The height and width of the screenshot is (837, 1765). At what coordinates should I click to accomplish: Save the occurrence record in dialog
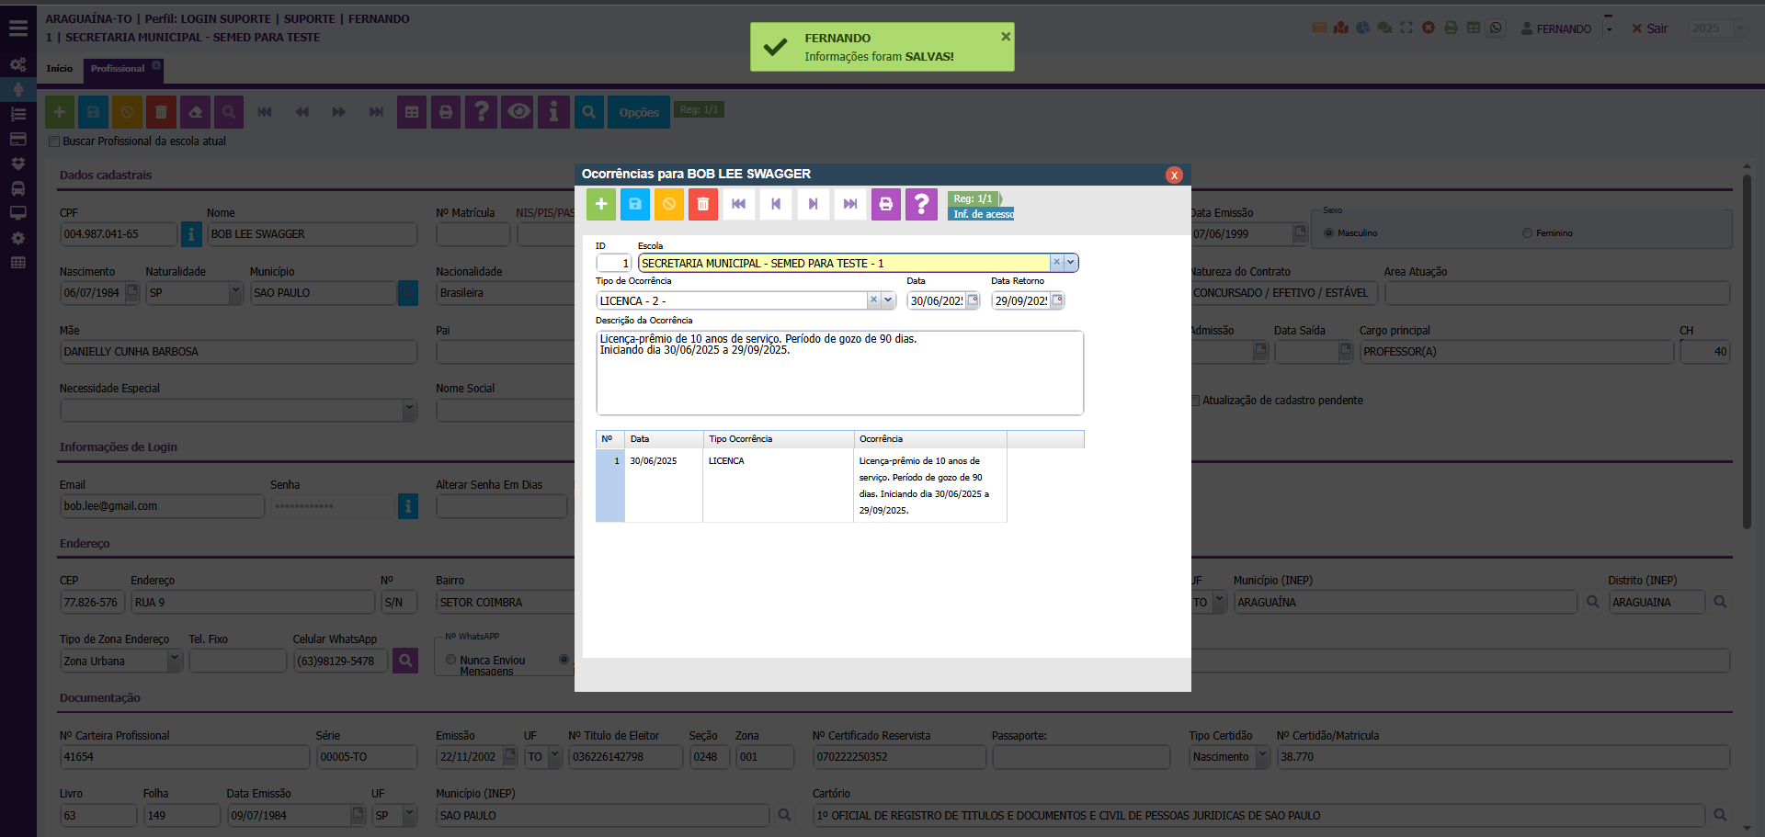coord(635,204)
